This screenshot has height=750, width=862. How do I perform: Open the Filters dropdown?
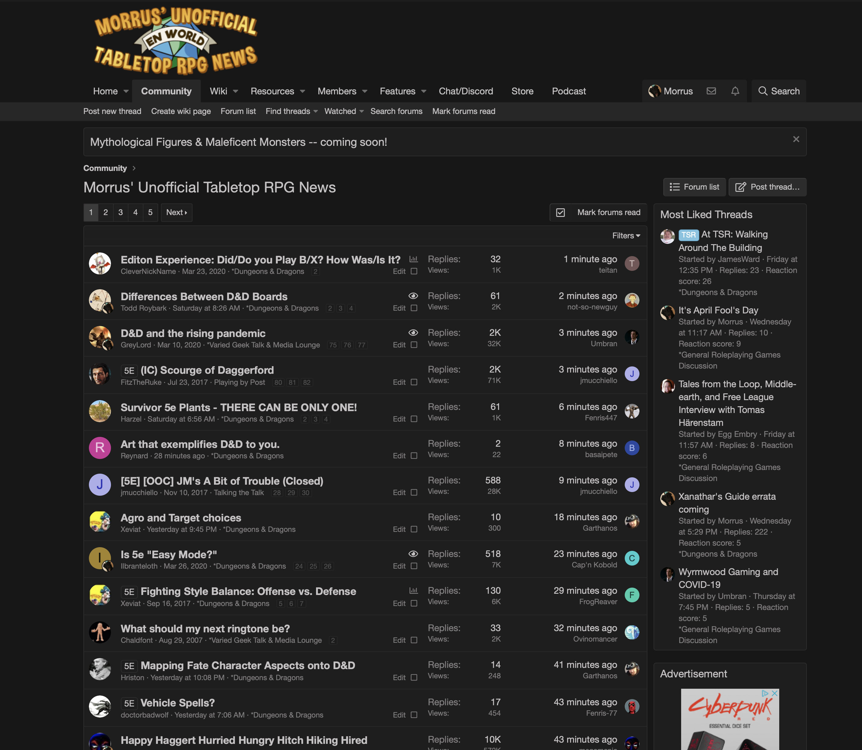point(626,236)
